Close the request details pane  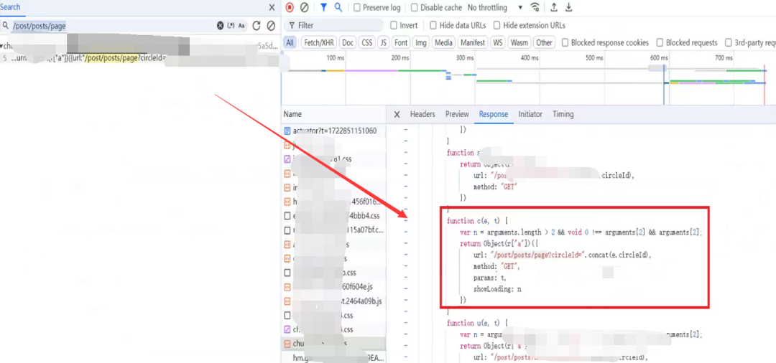tap(397, 114)
